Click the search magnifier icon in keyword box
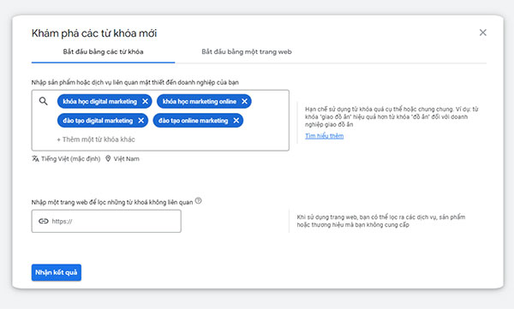The image size is (514, 309). [x=44, y=101]
